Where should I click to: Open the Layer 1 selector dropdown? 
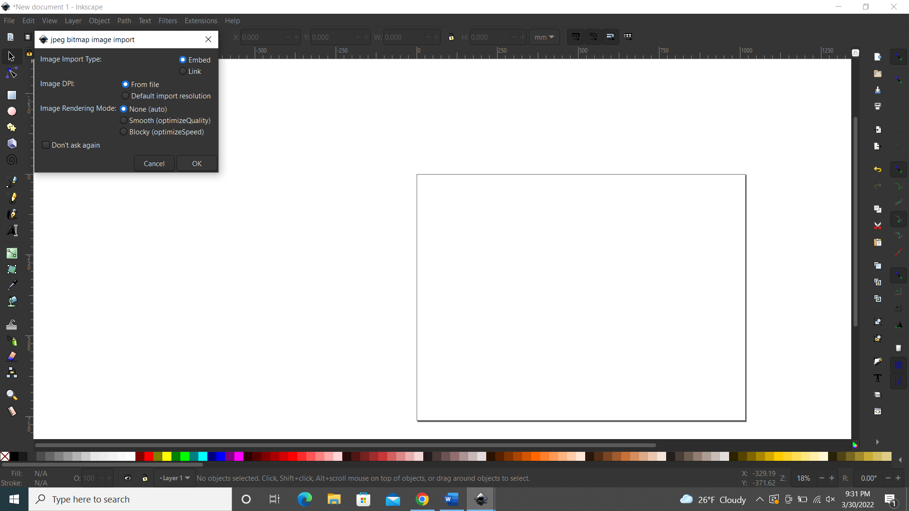click(174, 478)
